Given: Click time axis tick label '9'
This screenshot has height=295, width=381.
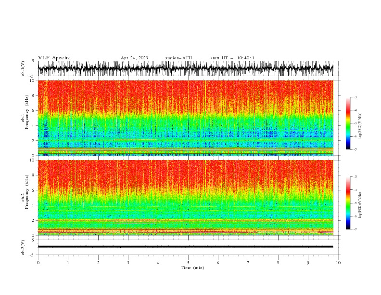Looking at the screenshot, I should coord(308,263).
